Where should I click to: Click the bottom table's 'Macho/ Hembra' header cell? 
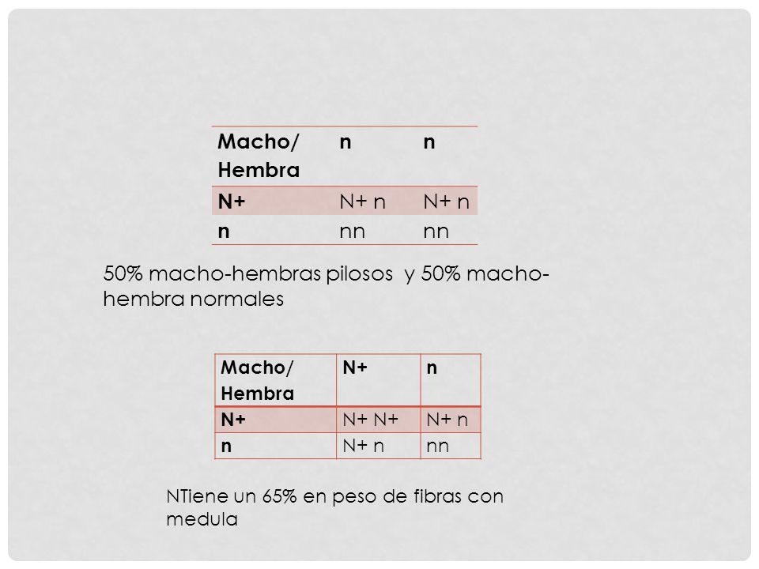tap(276, 380)
